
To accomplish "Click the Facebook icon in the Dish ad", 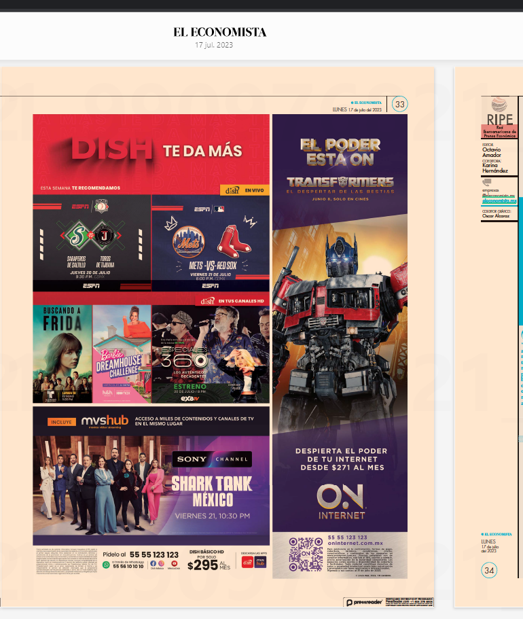I will (x=153, y=563).
